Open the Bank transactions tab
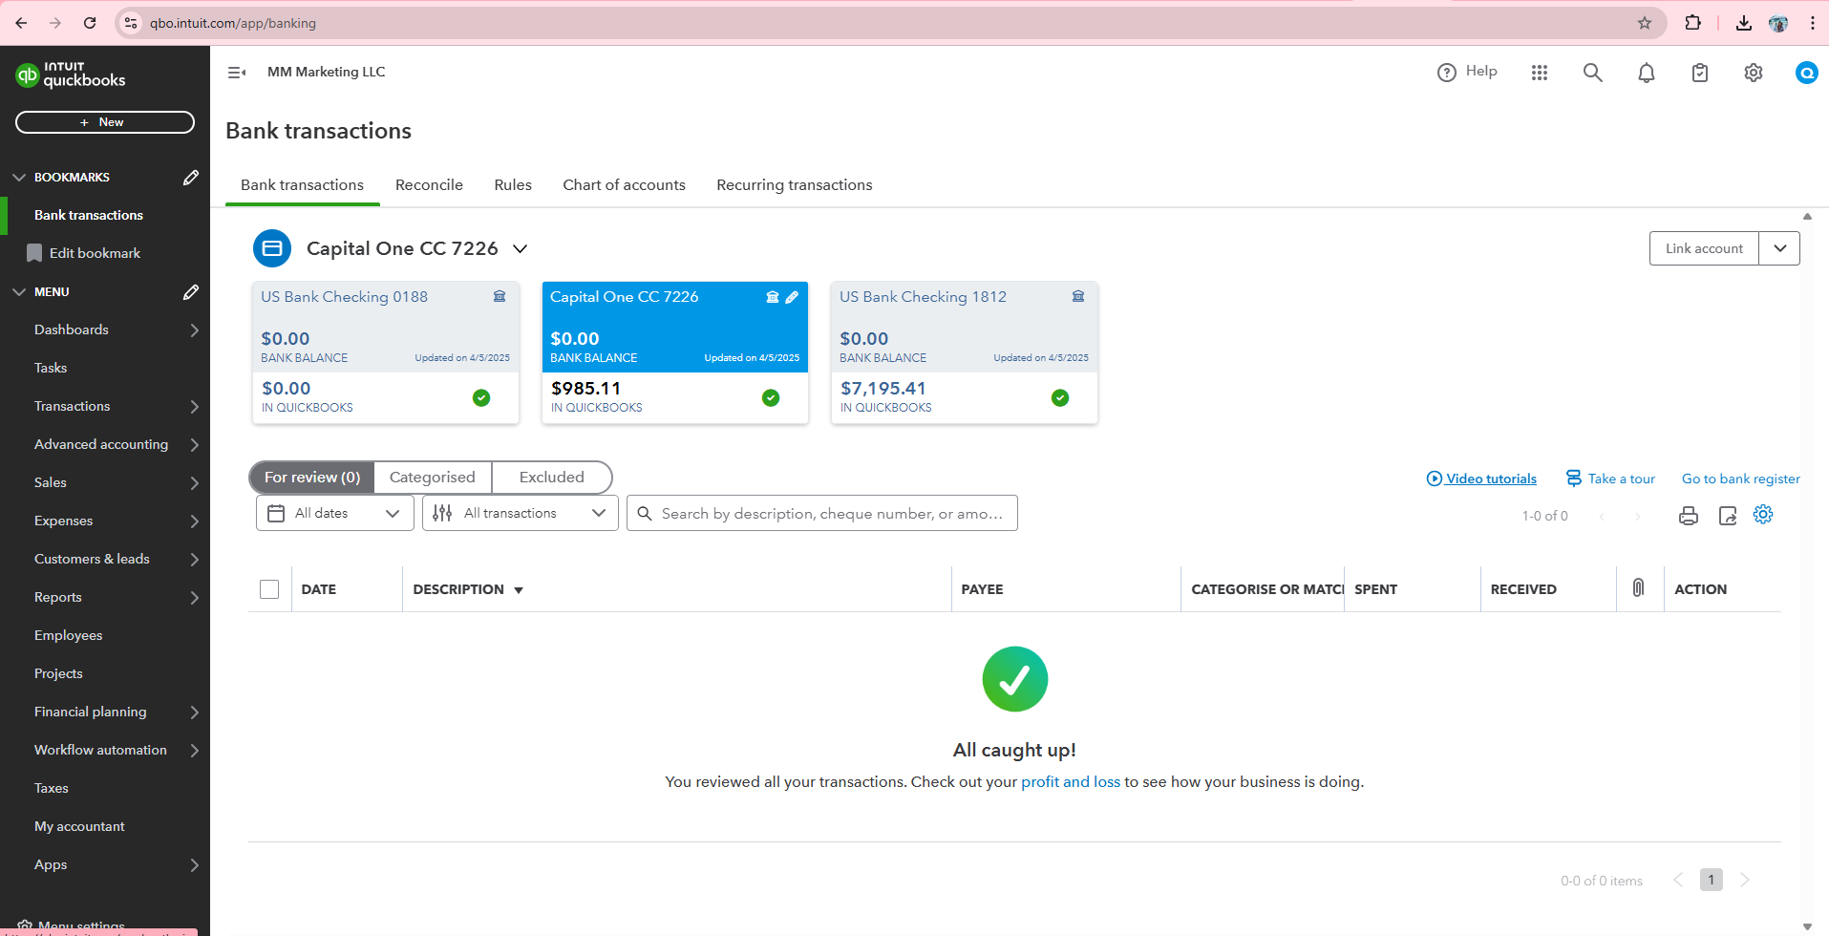Viewport: 1829px width, 936px height. (302, 185)
